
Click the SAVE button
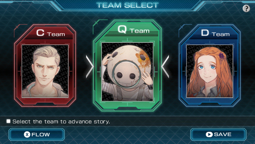tap(218, 134)
